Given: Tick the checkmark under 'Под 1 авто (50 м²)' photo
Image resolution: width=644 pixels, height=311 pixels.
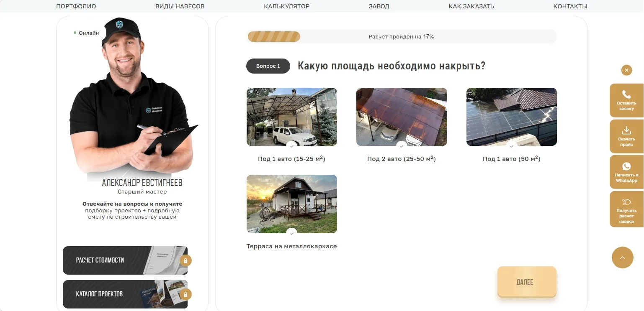Looking at the screenshot, I should pos(512,146).
